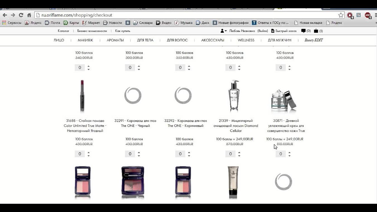The width and height of the screenshot is (377, 212).
Task: Increase quantity of eye pencil 32291
Action: (x=139, y=153)
